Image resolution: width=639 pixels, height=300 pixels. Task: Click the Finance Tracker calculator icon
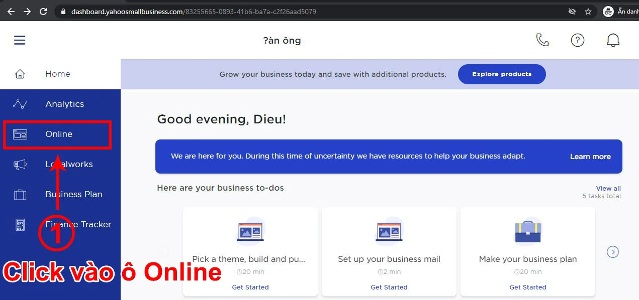(x=20, y=224)
